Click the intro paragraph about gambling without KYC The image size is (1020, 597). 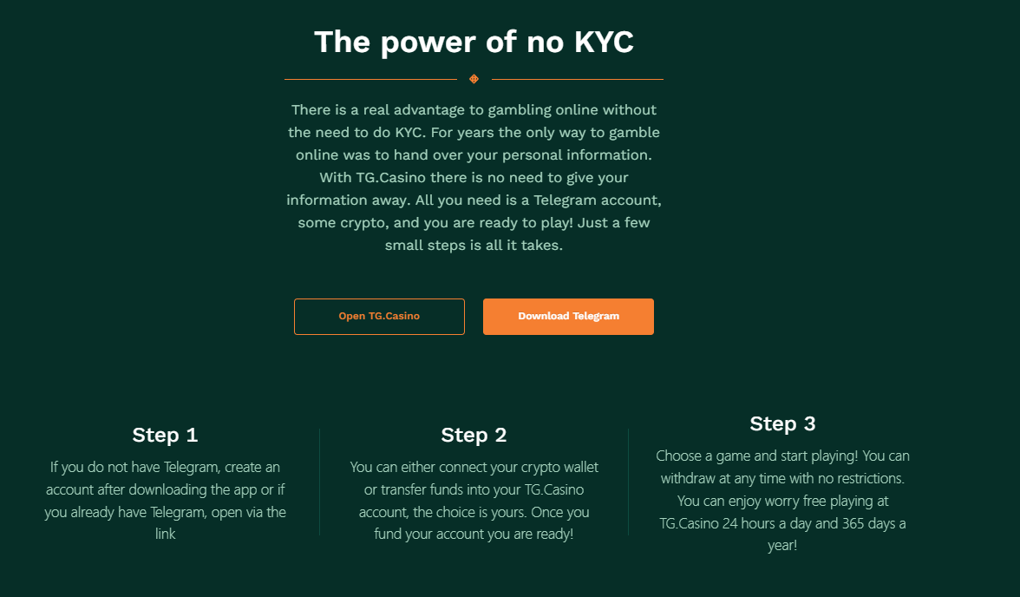point(474,177)
